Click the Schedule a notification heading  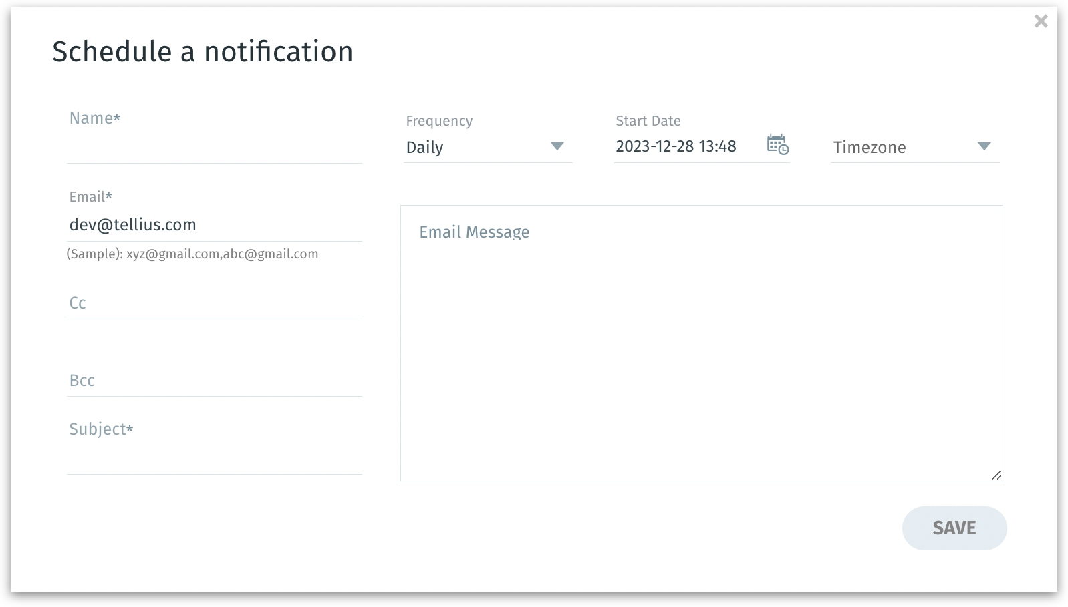point(203,52)
